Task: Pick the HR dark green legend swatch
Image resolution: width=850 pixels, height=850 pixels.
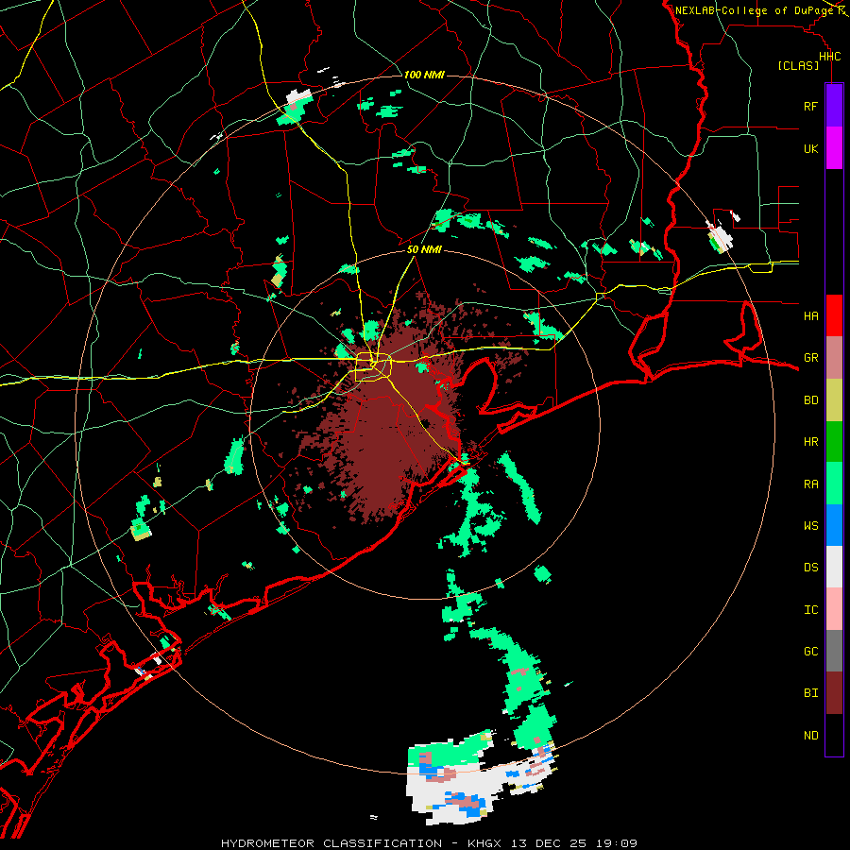Action: click(834, 442)
